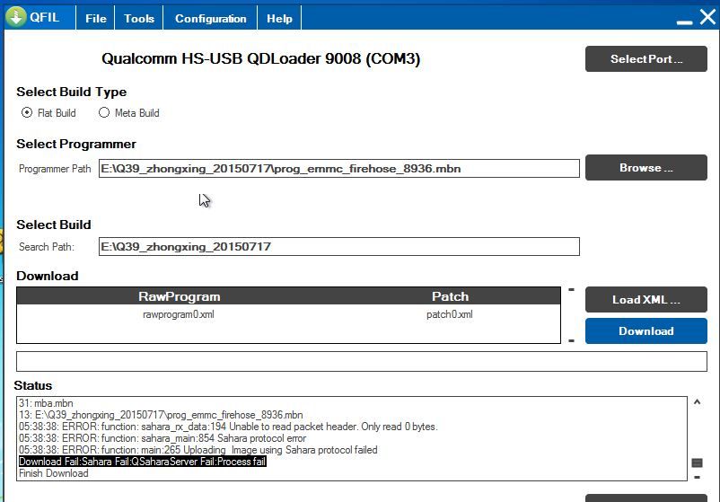Click the status log scrollbar thumb
The width and height of the screenshot is (720, 502).
pyautogui.click(x=697, y=462)
